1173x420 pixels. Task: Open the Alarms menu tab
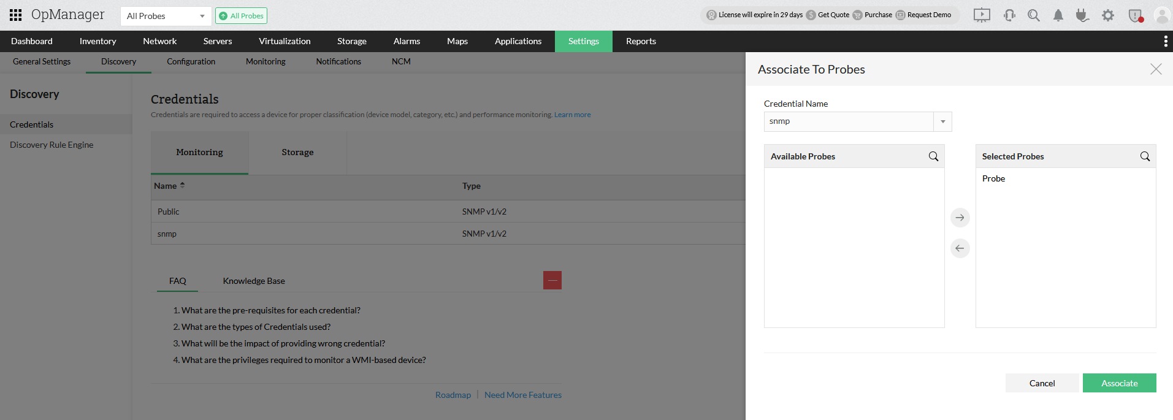(407, 41)
